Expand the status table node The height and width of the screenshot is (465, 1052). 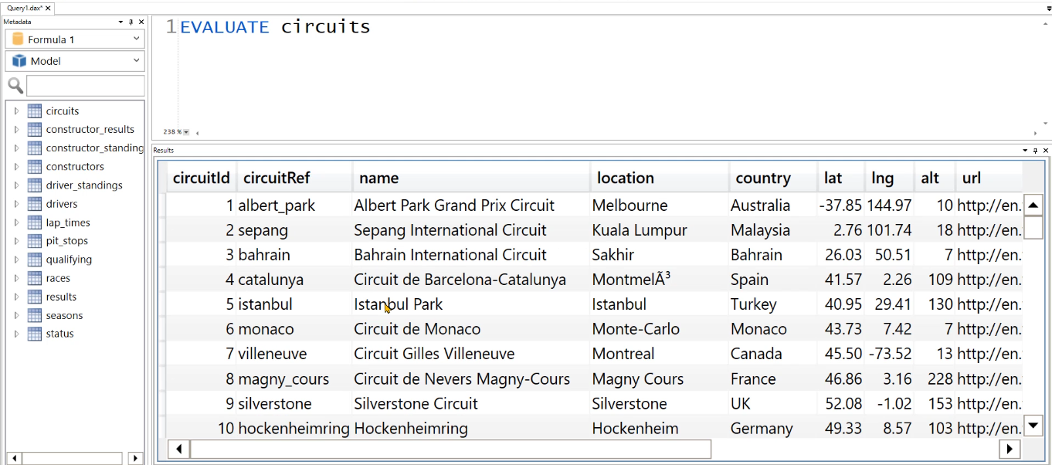tap(16, 334)
